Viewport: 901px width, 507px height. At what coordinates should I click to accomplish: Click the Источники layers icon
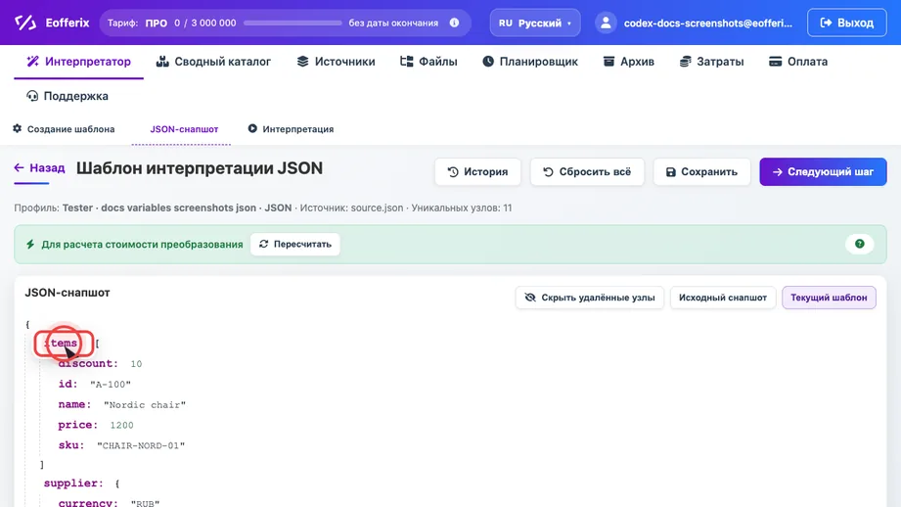pos(303,62)
